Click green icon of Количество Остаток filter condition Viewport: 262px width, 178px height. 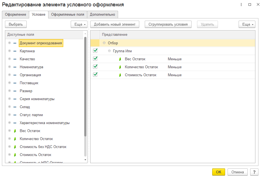tap(120, 67)
